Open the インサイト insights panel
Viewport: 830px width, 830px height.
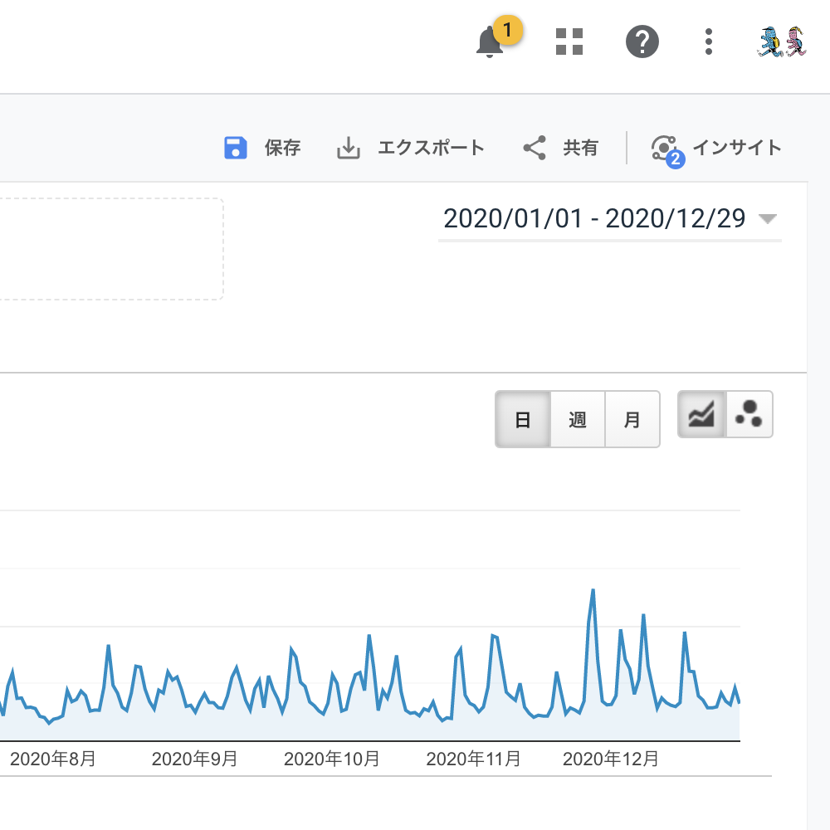717,149
